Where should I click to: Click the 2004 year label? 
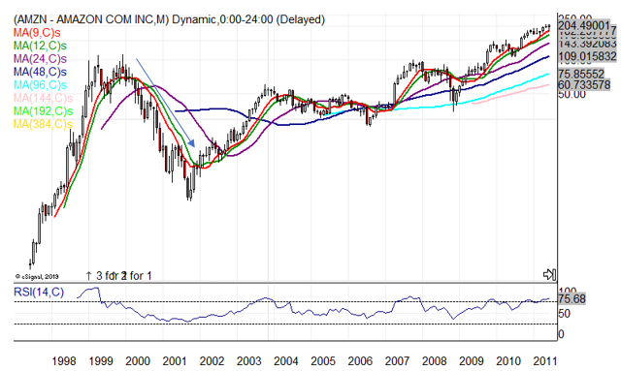286,360
